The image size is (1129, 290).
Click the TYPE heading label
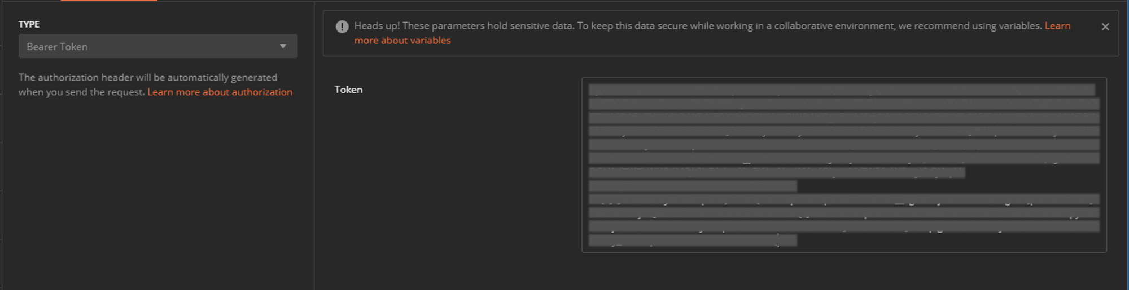click(29, 24)
